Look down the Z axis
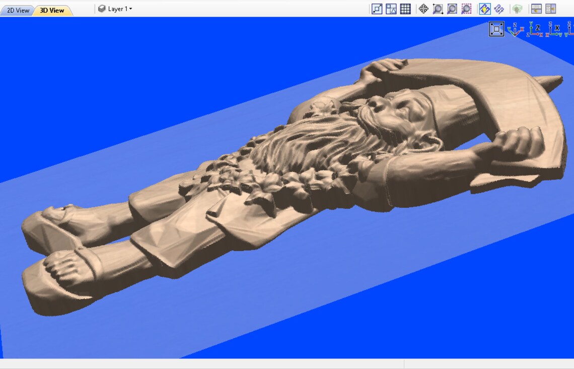Screen dimensions: 574x369 click(534, 29)
